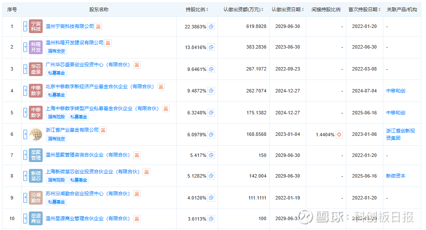Open equity structure icon beside 温州星源商业管理合伙企业
The width and height of the screenshot is (426, 230).
[x=137, y=219]
